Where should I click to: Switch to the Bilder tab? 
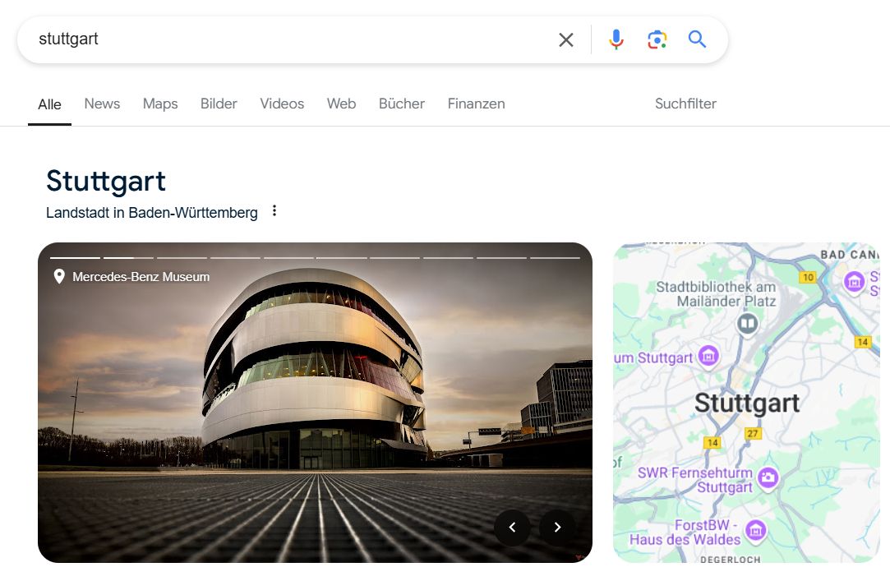218,104
